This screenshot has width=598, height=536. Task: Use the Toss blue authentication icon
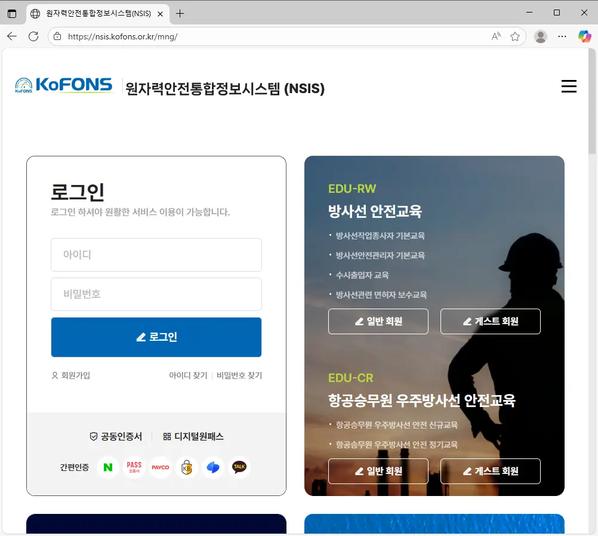213,467
